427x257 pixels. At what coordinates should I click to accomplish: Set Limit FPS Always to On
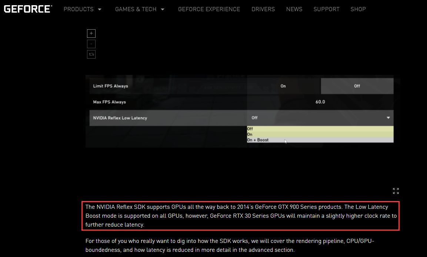tap(283, 86)
